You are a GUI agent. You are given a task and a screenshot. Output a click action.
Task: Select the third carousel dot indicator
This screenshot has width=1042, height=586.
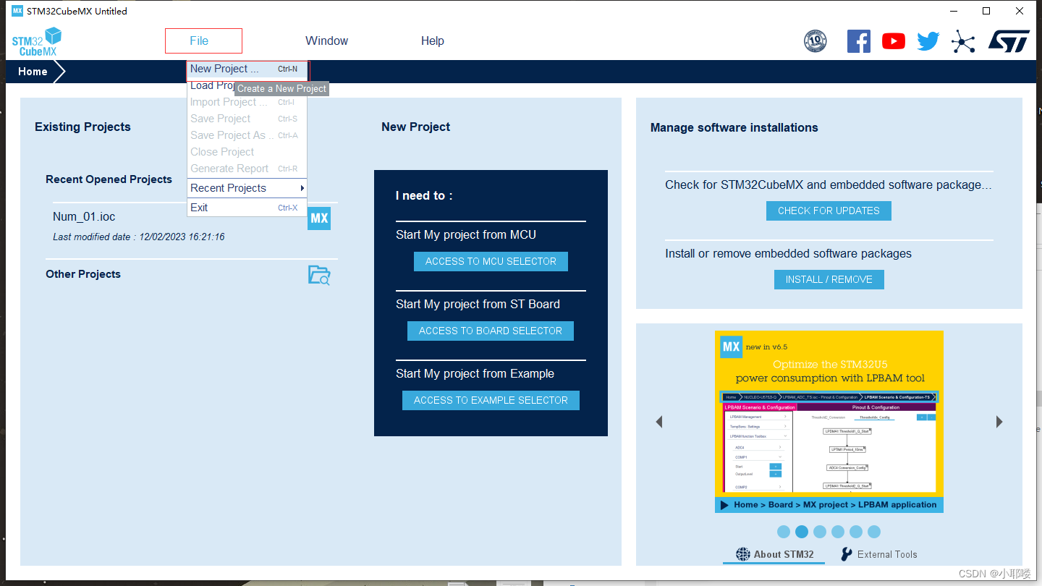point(820,532)
